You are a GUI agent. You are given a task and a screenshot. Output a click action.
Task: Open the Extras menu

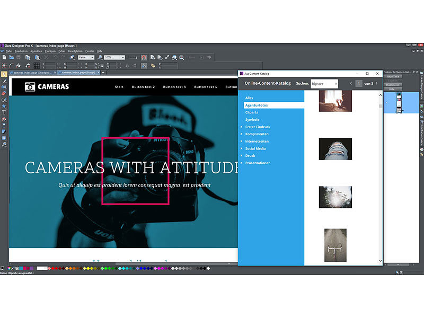click(62, 51)
